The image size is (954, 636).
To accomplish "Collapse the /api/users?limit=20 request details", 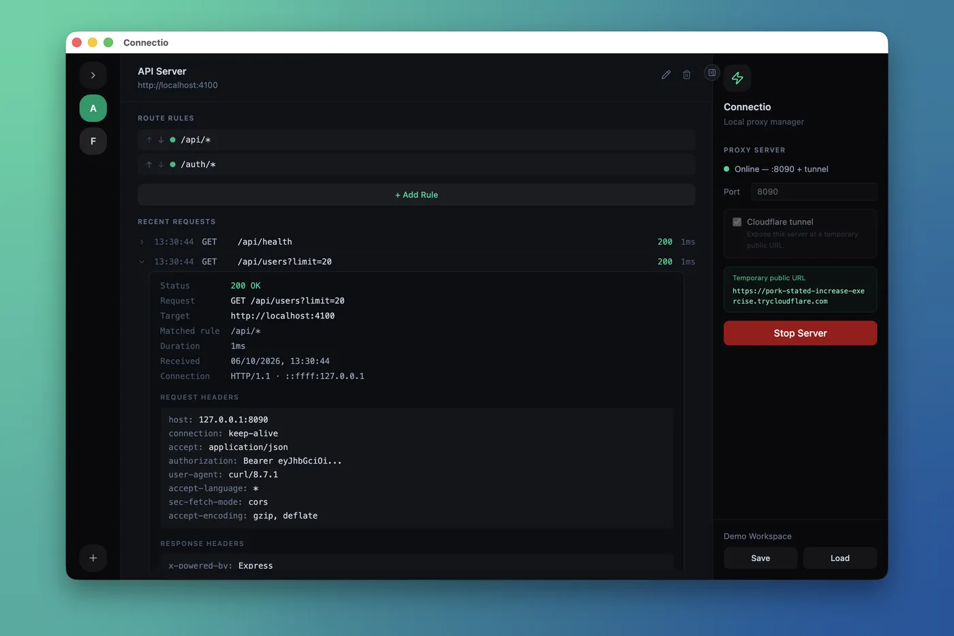I will point(142,262).
